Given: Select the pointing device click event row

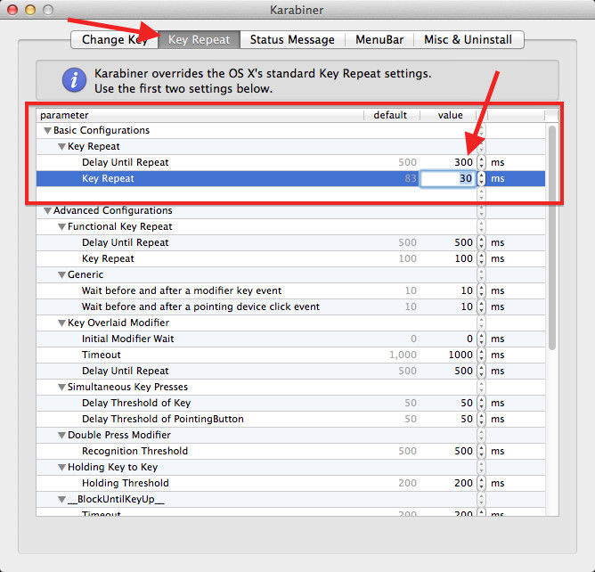Looking at the screenshot, I should click(290, 306).
